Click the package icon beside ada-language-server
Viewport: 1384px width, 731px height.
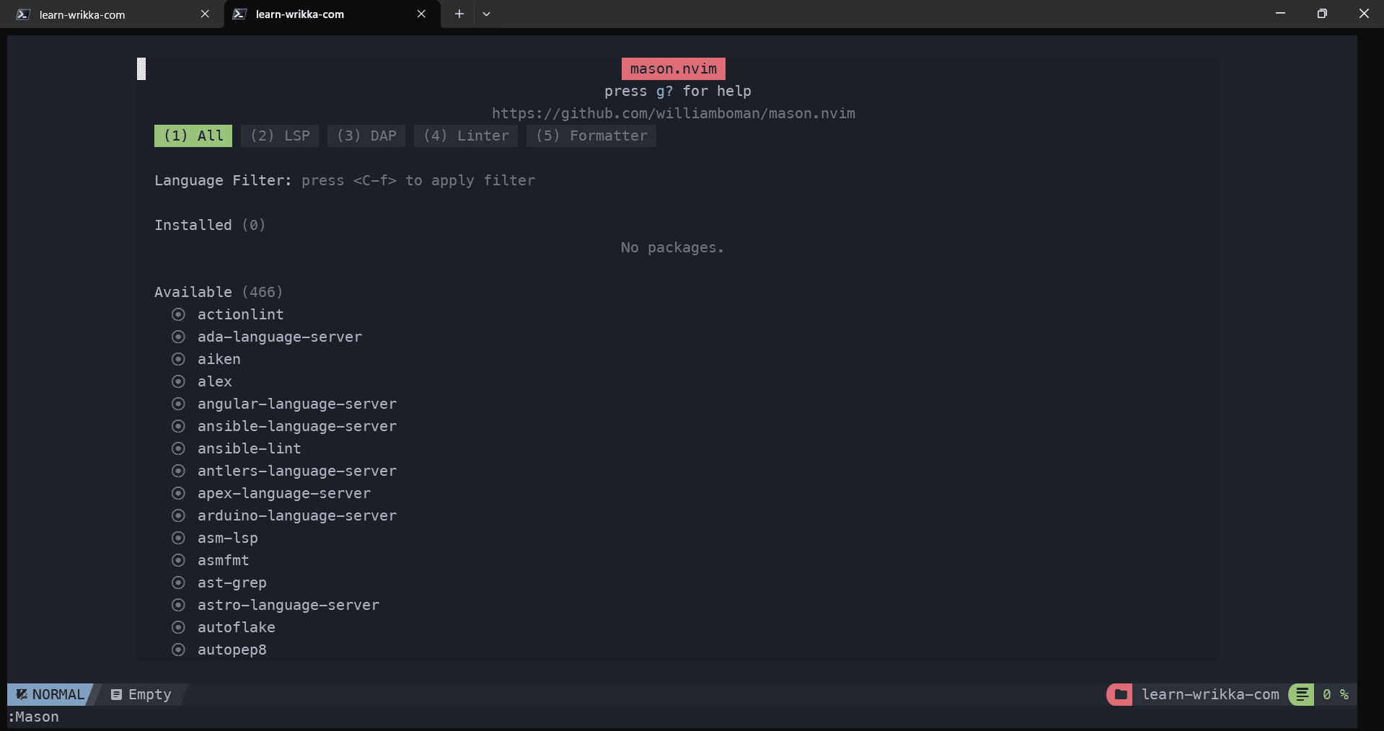pyautogui.click(x=178, y=337)
